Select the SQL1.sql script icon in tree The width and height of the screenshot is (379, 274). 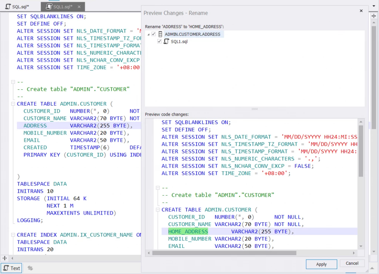coord(166,41)
